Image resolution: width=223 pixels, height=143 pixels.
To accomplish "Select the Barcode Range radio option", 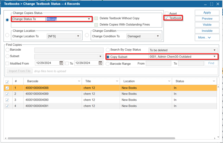I will pyautogui.click(x=108, y=64).
